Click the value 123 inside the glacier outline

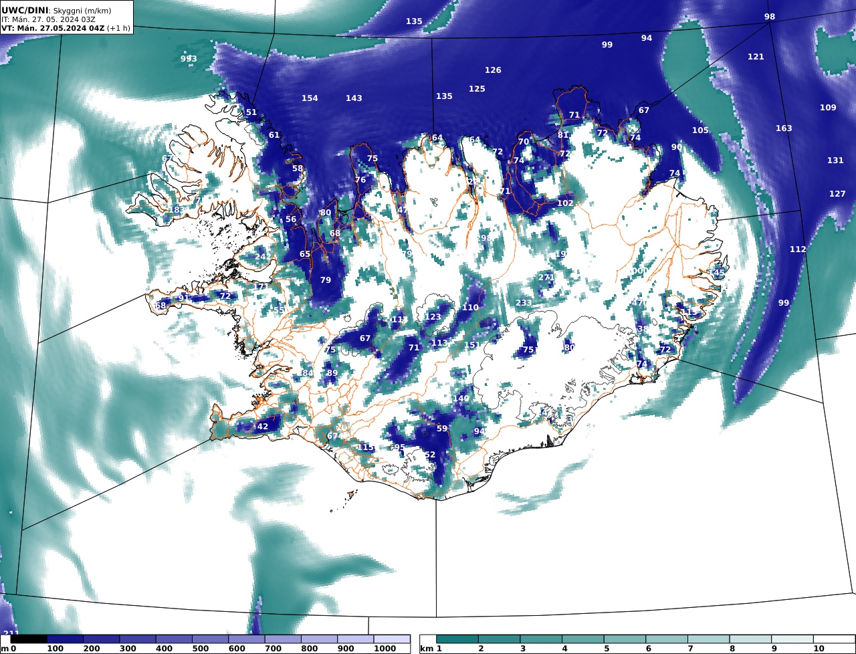pos(433,317)
